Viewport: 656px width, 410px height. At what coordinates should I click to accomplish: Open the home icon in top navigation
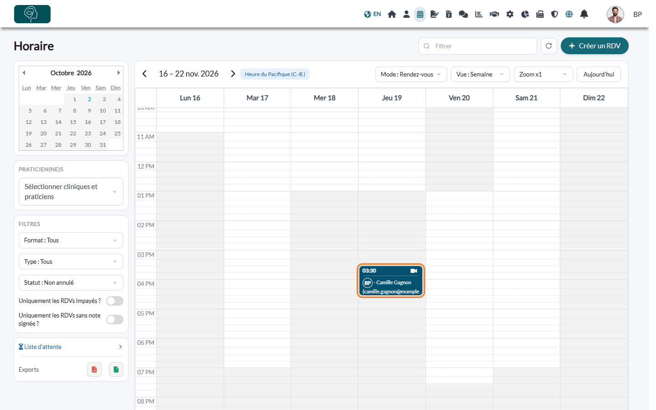click(392, 14)
